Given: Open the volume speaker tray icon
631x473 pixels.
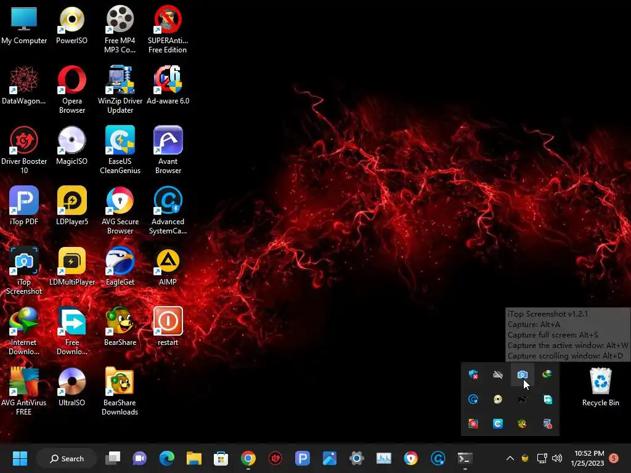Looking at the screenshot, I should tap(557, 458).
